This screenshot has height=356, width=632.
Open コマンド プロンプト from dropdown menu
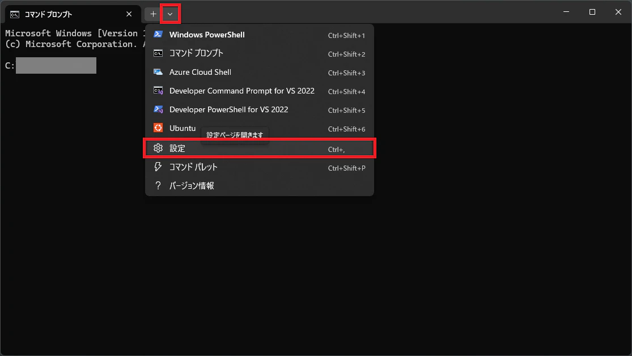(260, 53)
